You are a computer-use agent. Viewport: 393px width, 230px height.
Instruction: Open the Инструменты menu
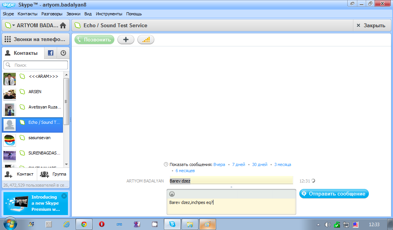tap(109, 14)
